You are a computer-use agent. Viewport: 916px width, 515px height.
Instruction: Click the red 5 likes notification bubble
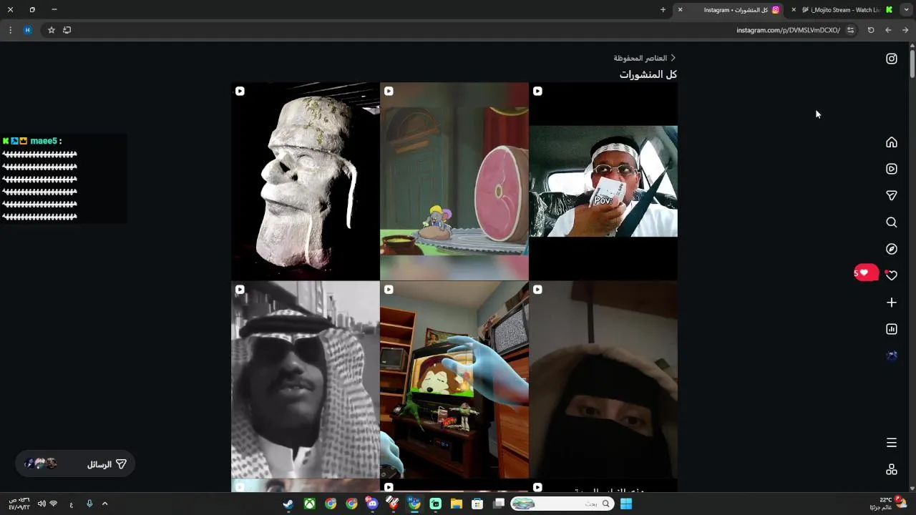pyautogui.click(x=865, y=273)
